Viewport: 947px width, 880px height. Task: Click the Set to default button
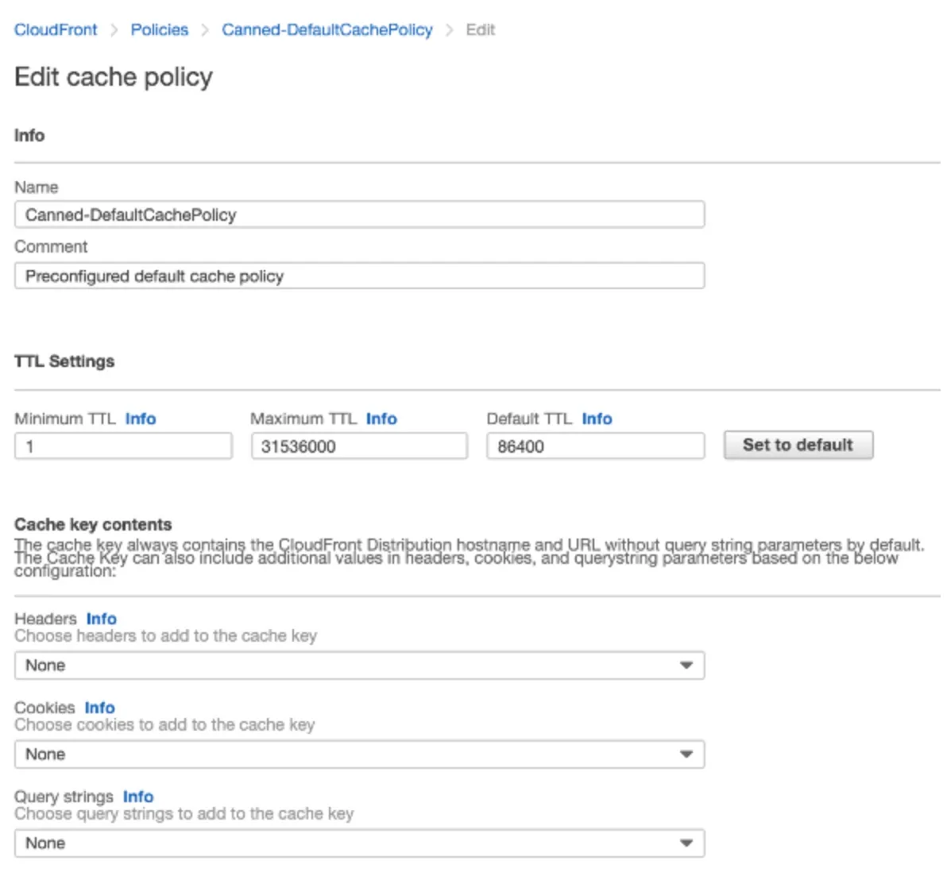[798, 445]
